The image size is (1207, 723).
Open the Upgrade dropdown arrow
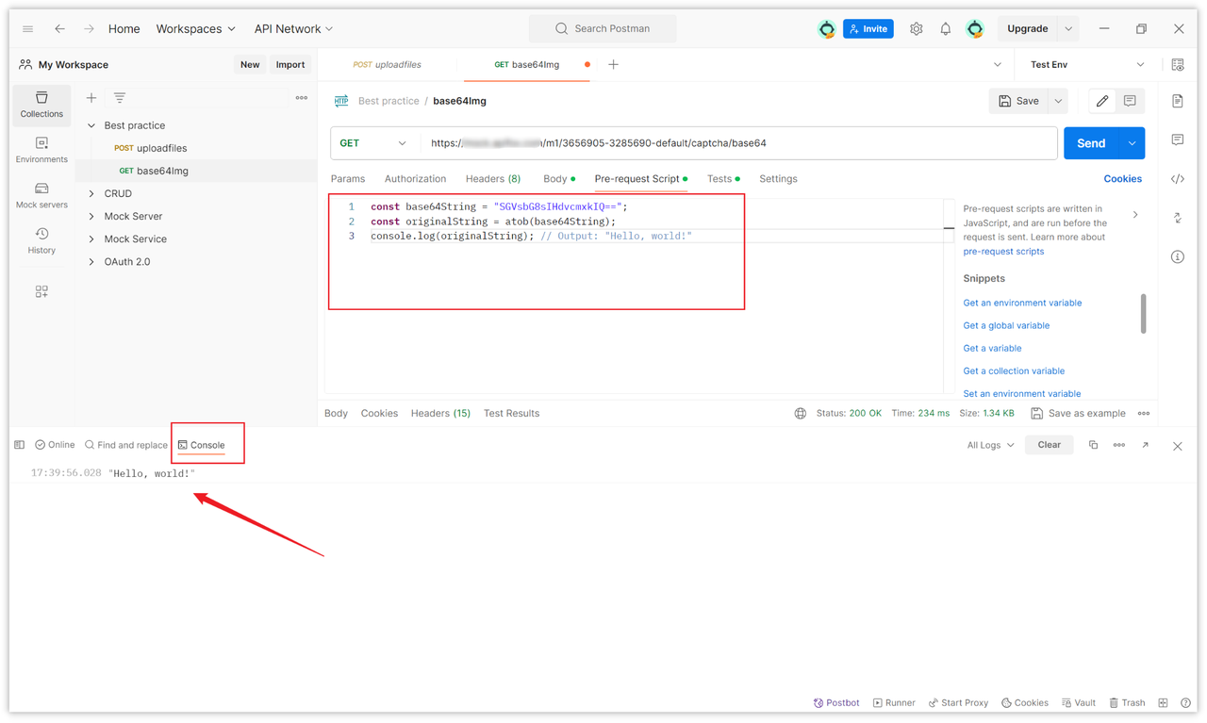coord(1068,29)
